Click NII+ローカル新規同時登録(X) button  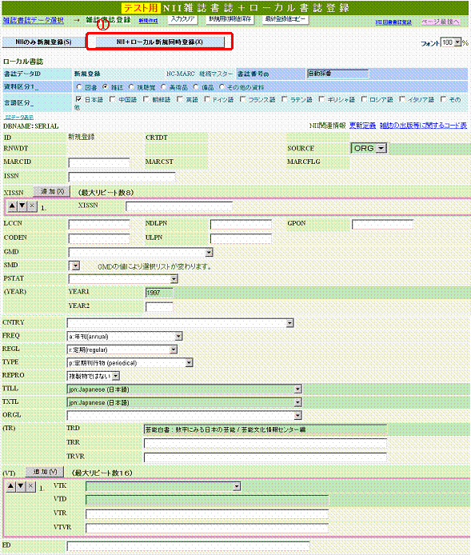click(x=160, y=42)
